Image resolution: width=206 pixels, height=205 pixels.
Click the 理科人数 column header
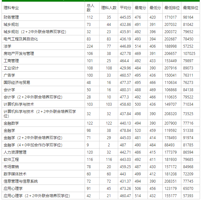[x=109, y=8]
